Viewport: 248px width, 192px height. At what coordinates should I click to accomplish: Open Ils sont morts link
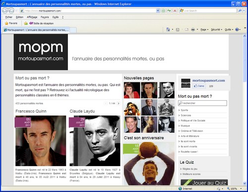click(x=188, y=141)
